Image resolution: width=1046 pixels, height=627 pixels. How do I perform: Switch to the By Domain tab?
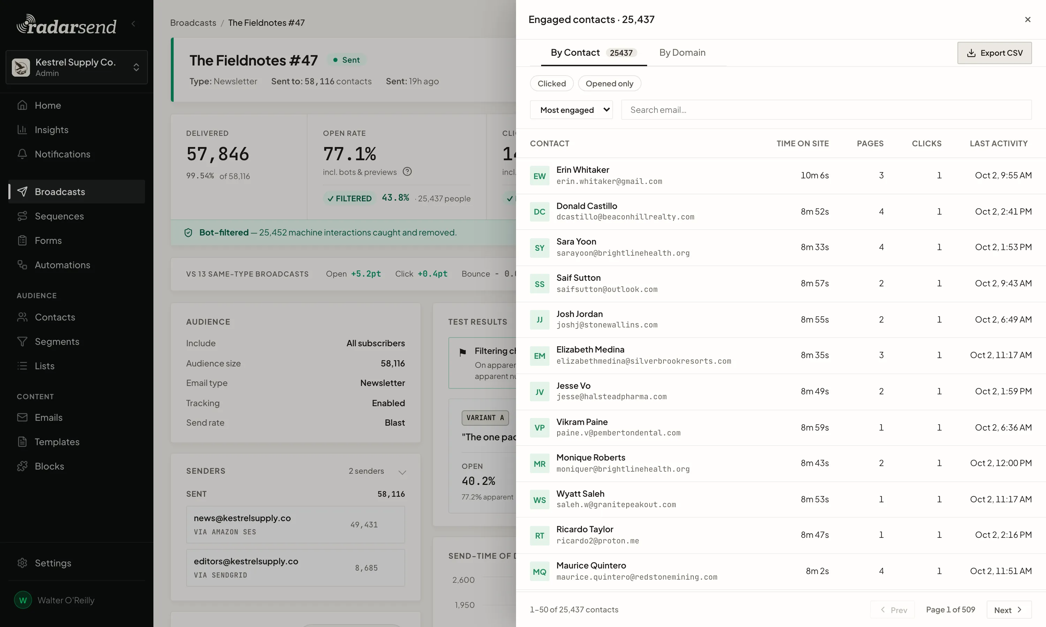coord(682,53)
